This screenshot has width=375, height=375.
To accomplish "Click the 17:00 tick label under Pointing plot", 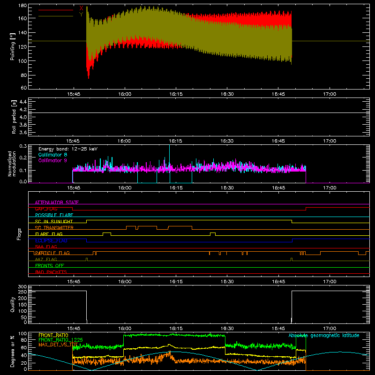I will pos(330,94).
